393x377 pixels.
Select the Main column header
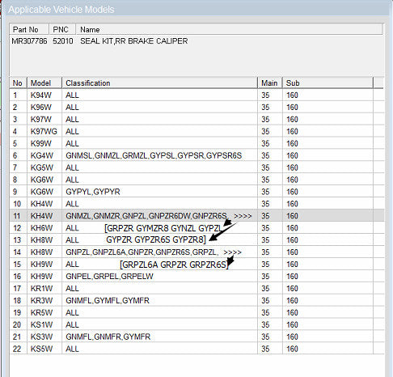[x=270, y=83]
